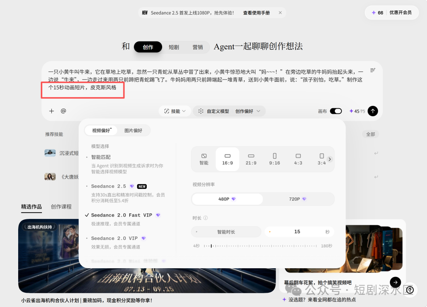
Task: Switch to the 图片偏好 tab
Action: tap(133, 131)
